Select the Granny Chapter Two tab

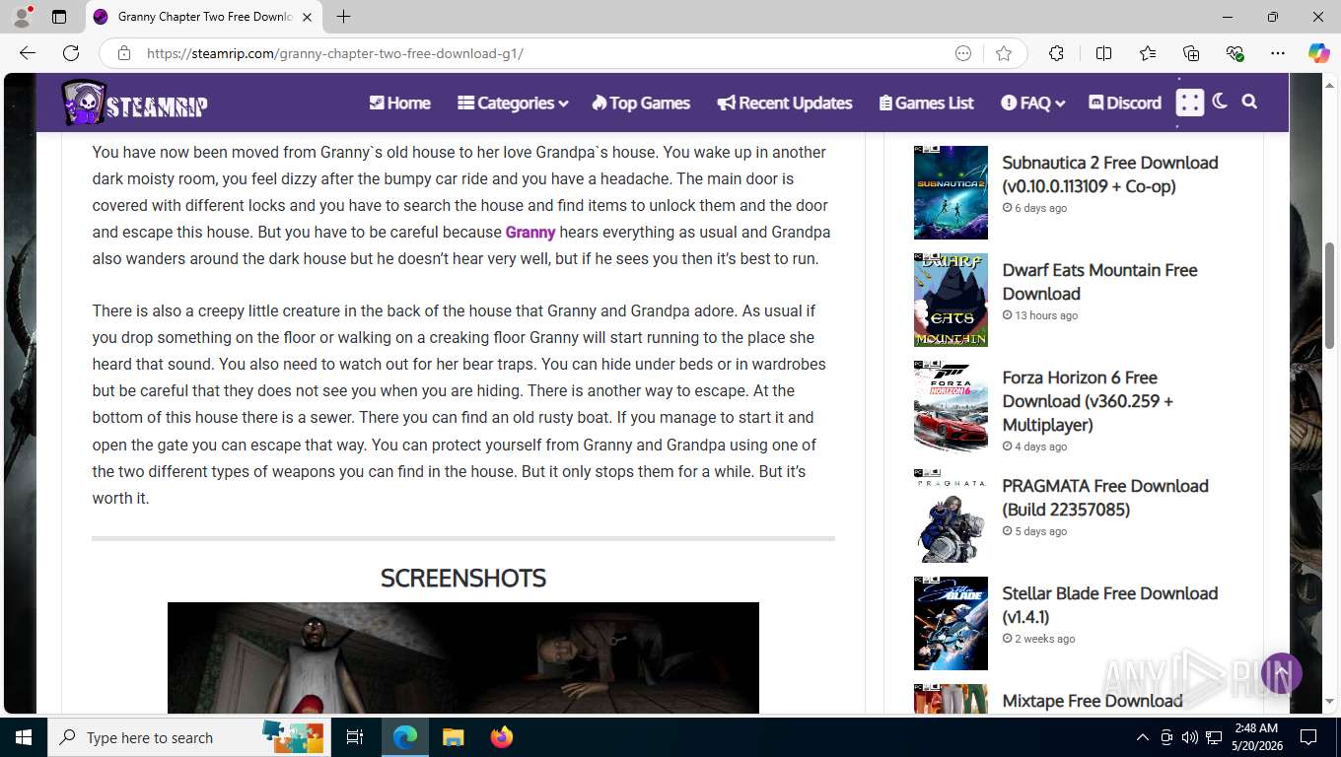(x=204, y=17)
